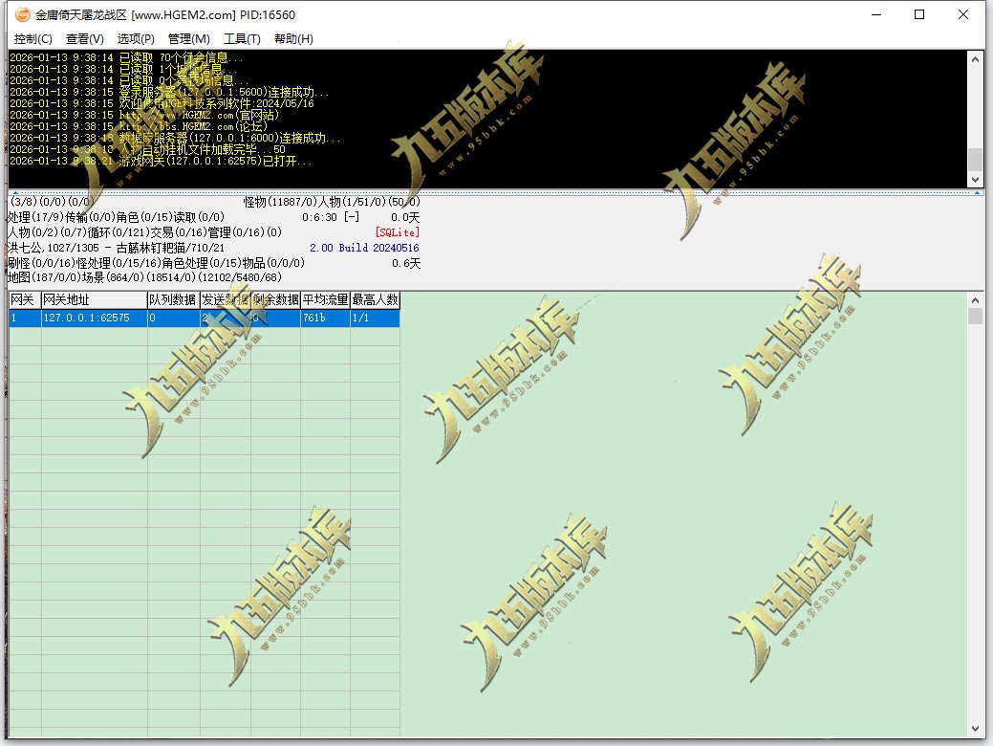993x746 pixels.
Task: Click the 网关地址 column header
Action: pos(94,299)
